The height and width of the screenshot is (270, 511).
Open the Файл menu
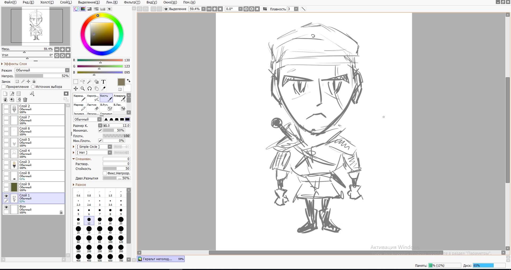10,2
